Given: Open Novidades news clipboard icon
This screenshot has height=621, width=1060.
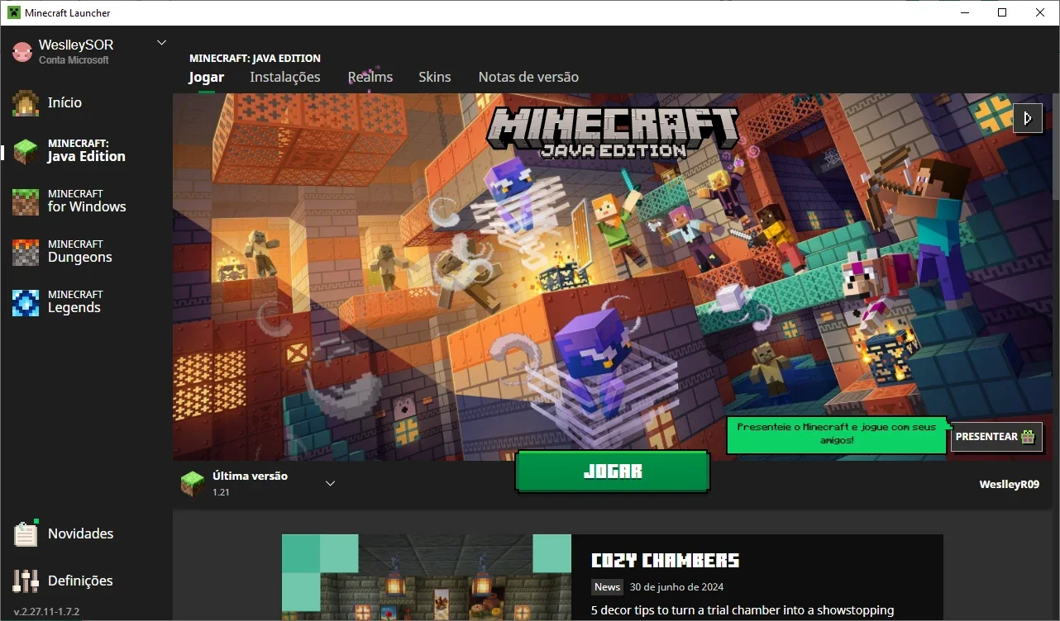Looking at the screenshot, I should click(26, 533).
